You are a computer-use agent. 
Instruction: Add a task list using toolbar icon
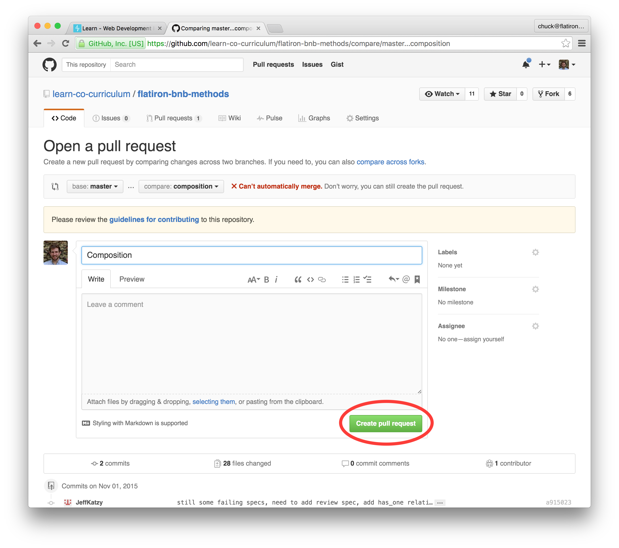pos(367,280)
